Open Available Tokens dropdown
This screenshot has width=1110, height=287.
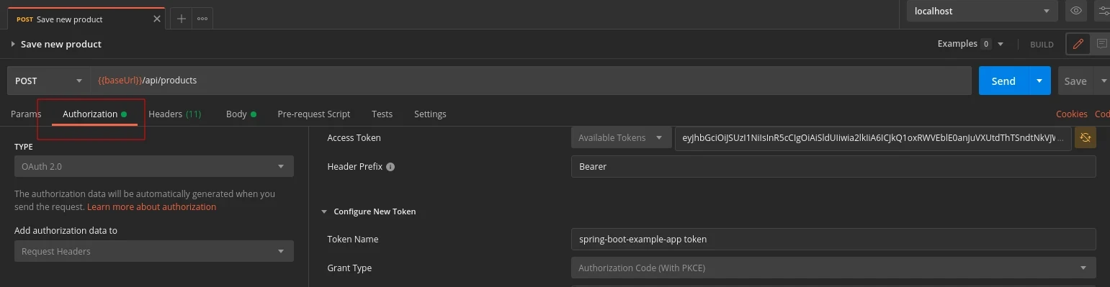point(622,137)
